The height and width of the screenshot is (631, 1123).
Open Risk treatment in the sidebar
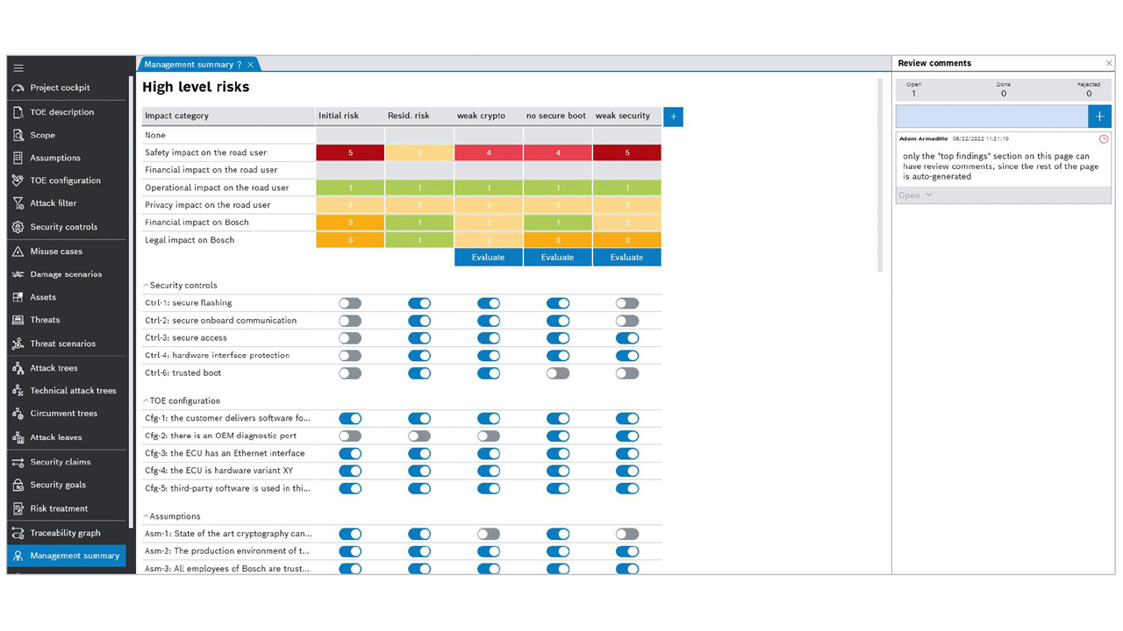tap(59, 508)
